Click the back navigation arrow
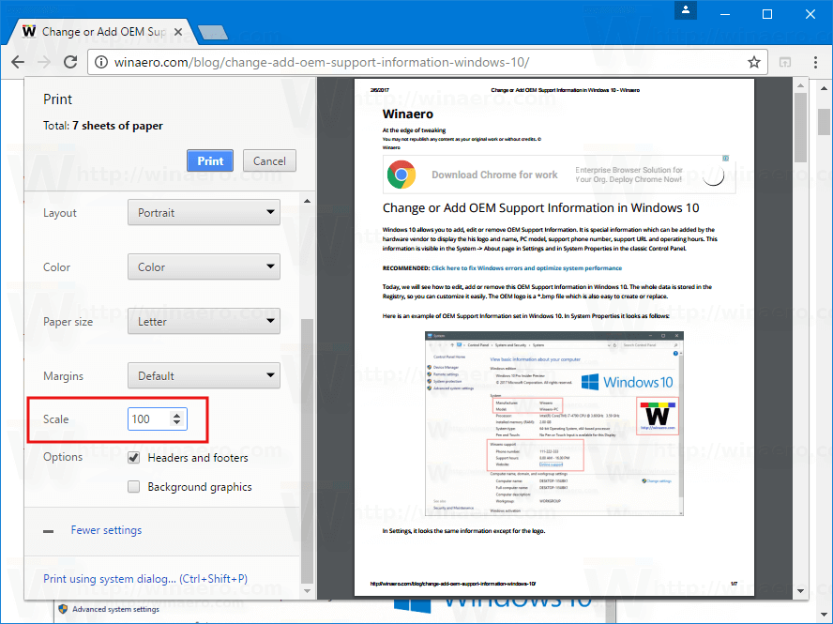The image size is (833, 624). click(x=17, y=62)
